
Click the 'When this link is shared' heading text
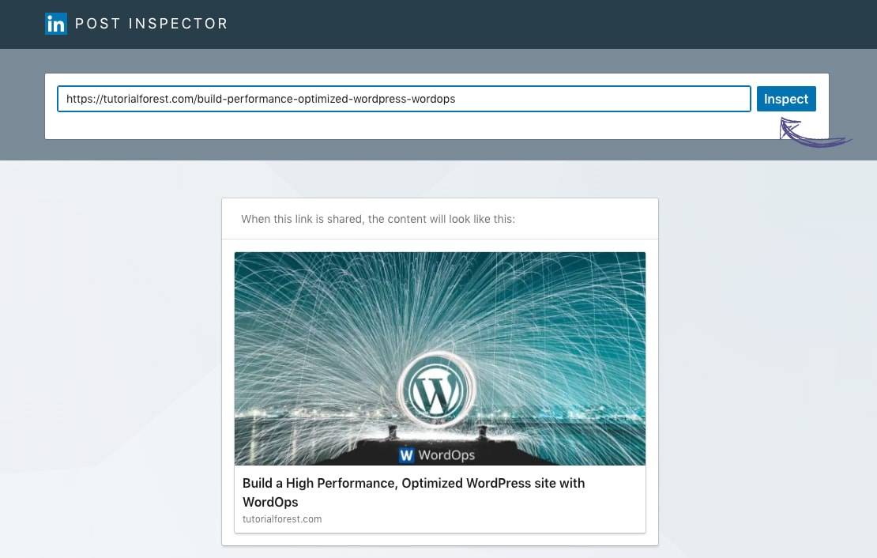pyautogui.click(x=378, y=219)
